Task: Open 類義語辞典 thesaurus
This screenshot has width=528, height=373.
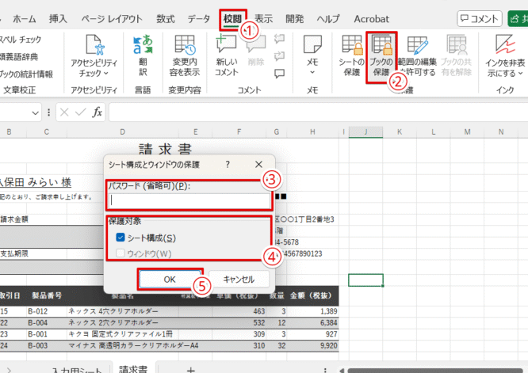Action: (x=19, y=57)
